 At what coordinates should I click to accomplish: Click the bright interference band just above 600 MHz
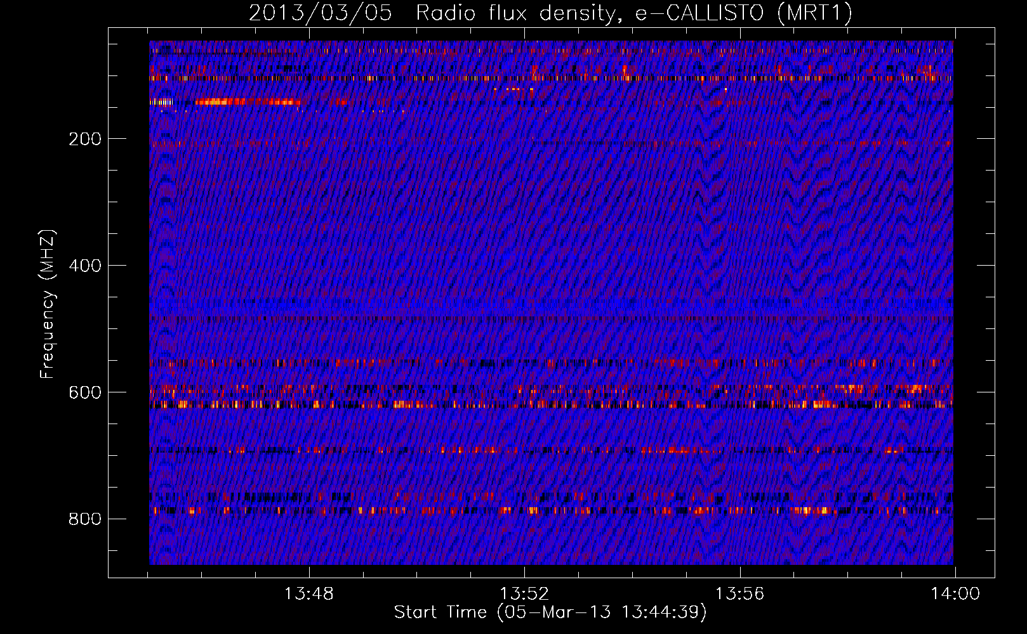(x=551, y=404)
